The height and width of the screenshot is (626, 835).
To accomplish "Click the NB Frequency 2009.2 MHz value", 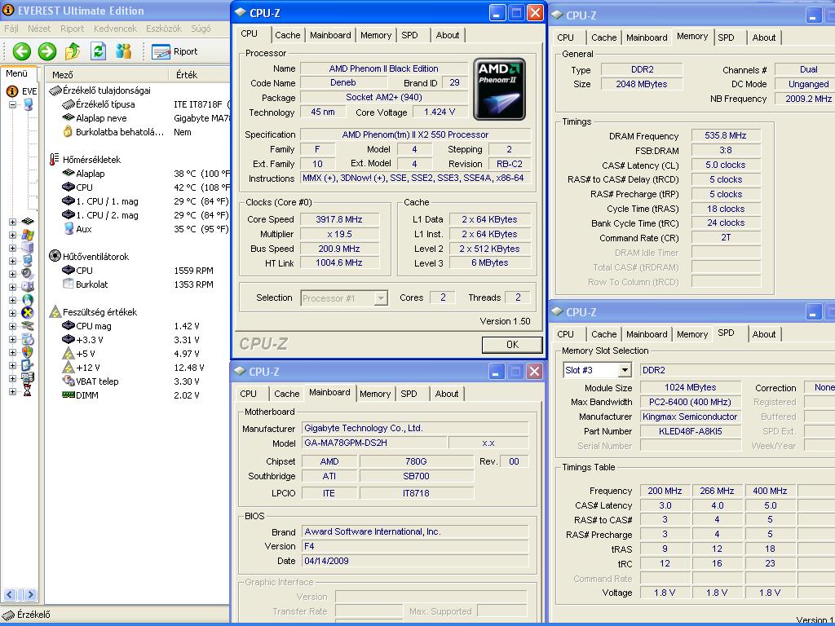I will tap(804, 99).
